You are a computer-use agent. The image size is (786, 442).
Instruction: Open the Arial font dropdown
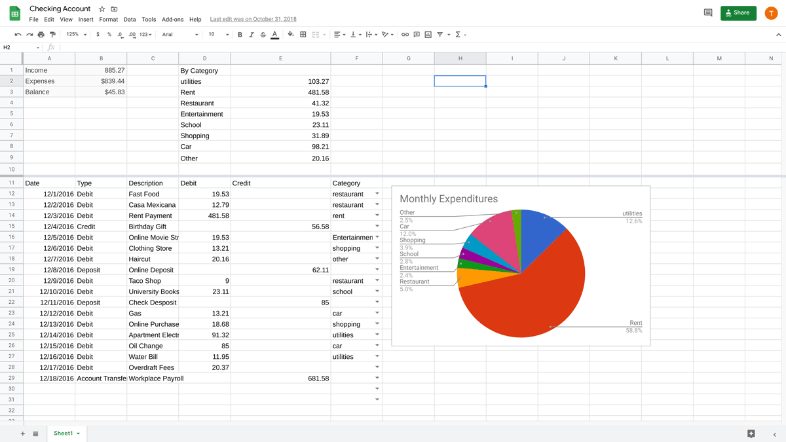point(180,35)
